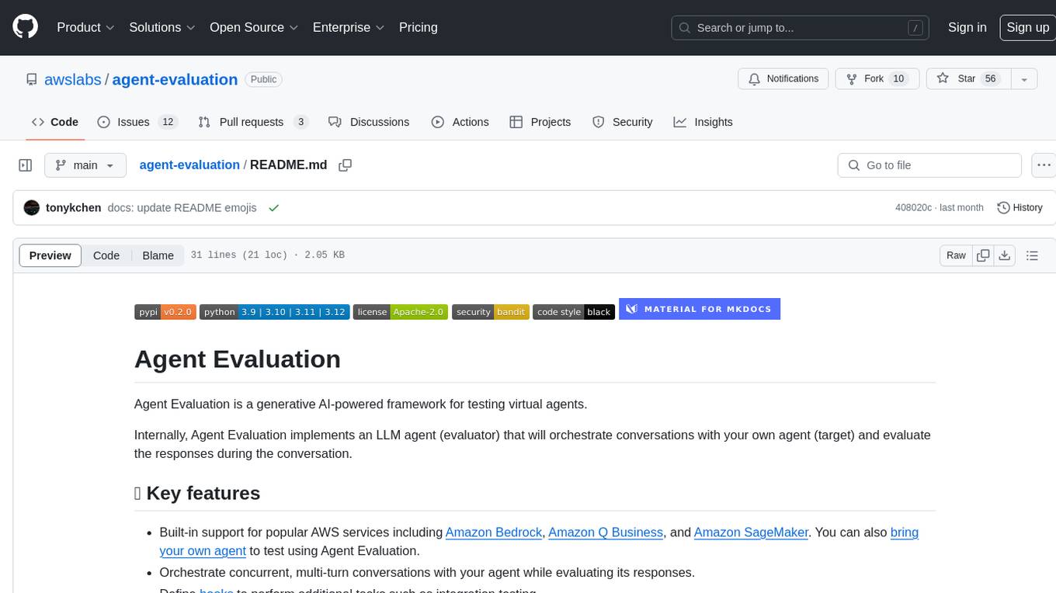The width and height of the screenshot is (1056, 593).
Task: Open the Amazon SageMaker link
Action: [x=752, y=532]
